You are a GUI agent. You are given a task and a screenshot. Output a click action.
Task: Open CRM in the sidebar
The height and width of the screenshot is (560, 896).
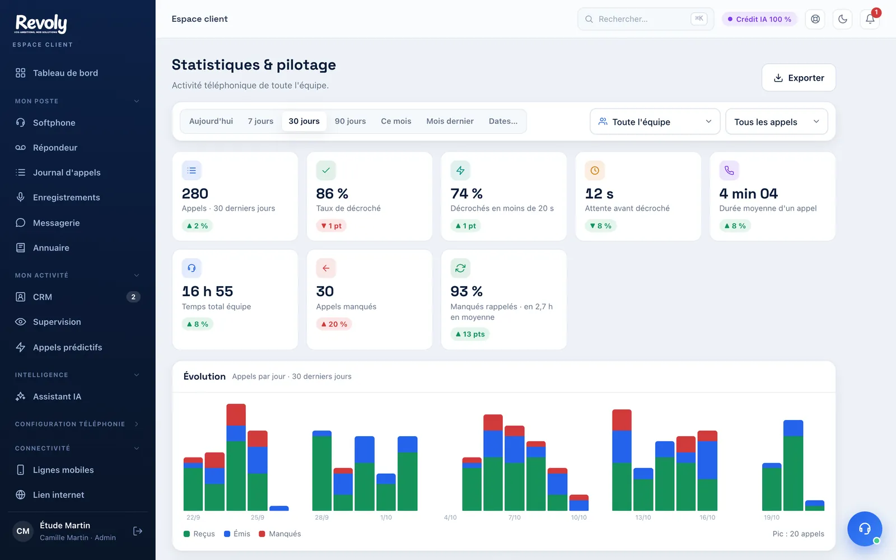[77, 297]
